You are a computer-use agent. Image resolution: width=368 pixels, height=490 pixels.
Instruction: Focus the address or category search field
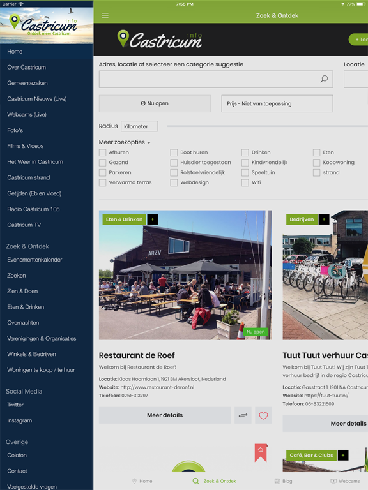point(216,79)
